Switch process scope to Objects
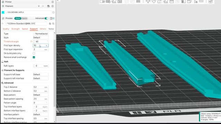 (x=24, y=18)
